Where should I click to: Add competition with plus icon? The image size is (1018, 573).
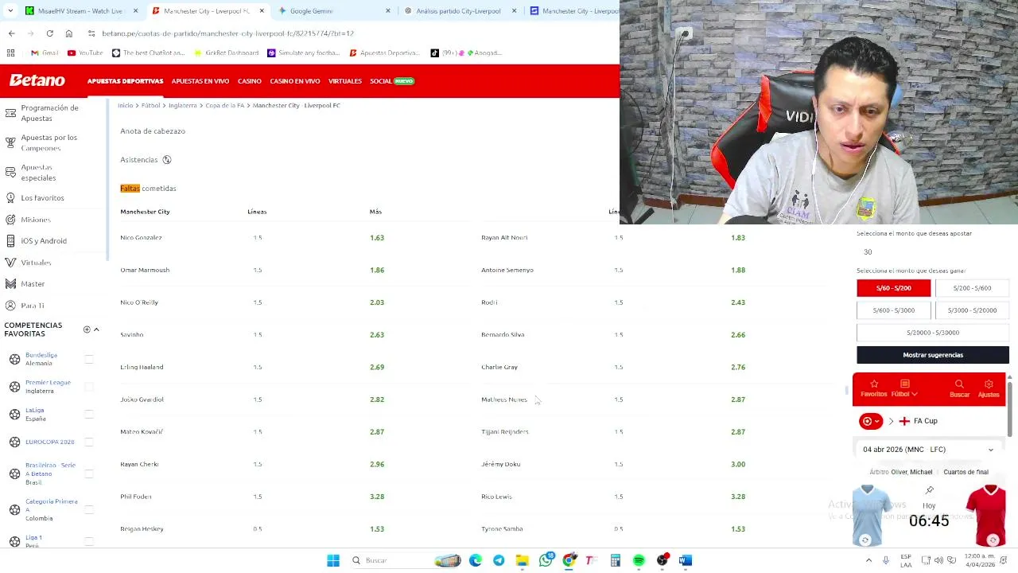click(x=87, y=329)
